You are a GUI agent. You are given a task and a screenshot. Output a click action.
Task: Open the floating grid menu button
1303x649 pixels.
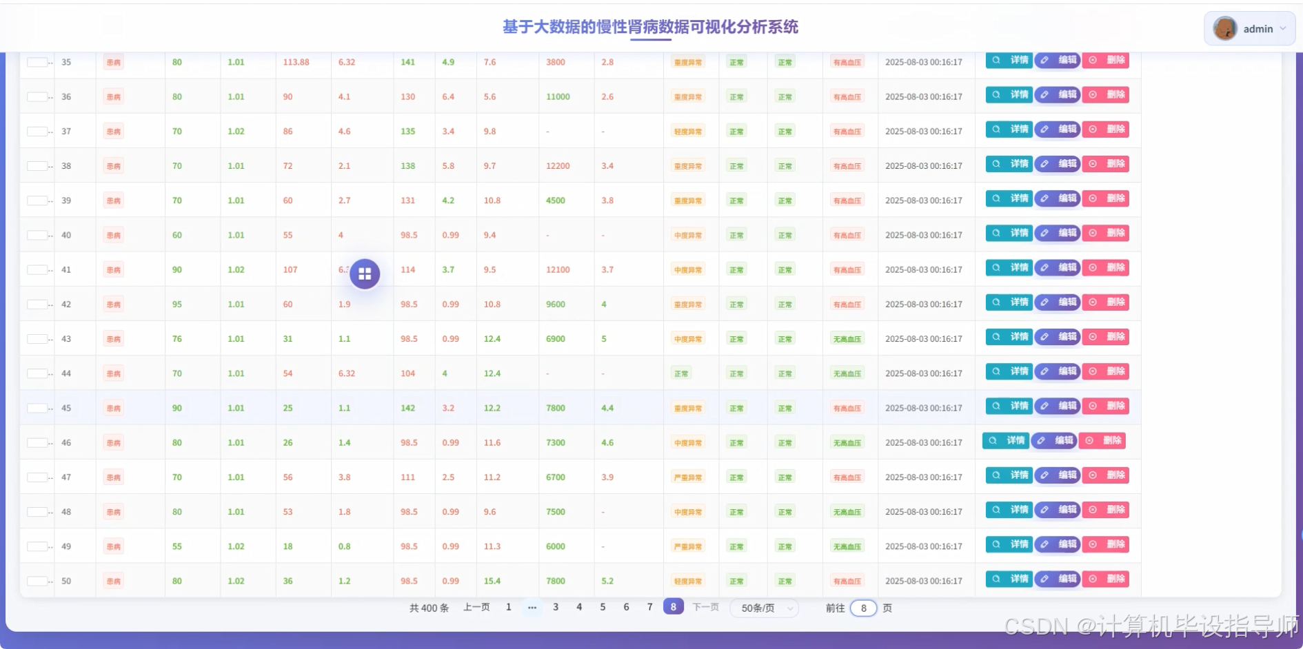(365, 274)
